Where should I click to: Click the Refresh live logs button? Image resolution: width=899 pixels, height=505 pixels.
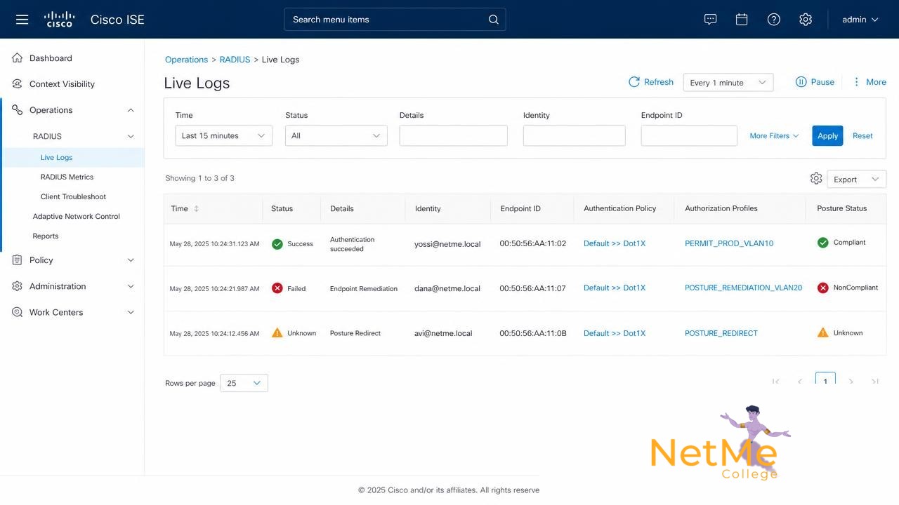pyautogui.click(x=651, y=82)
